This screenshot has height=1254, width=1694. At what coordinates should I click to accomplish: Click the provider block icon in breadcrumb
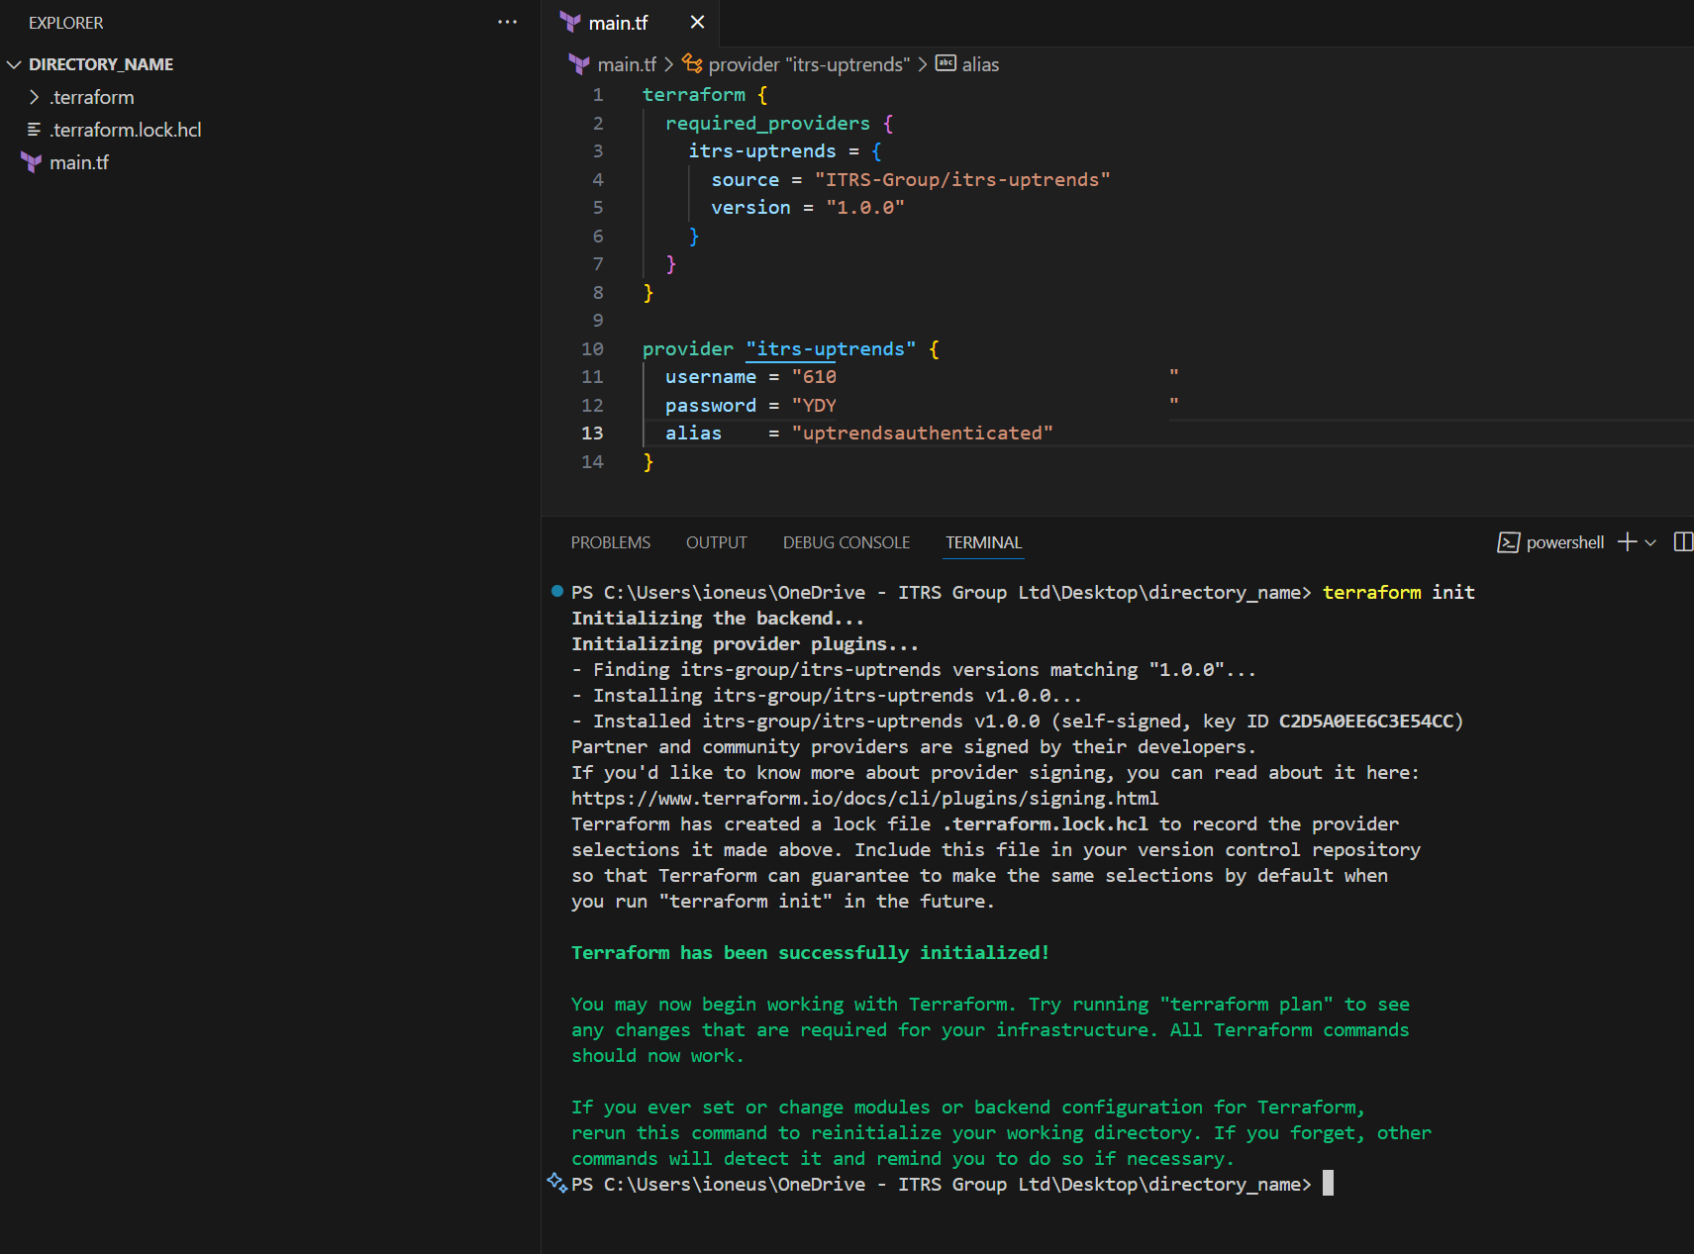click(692, 64)
